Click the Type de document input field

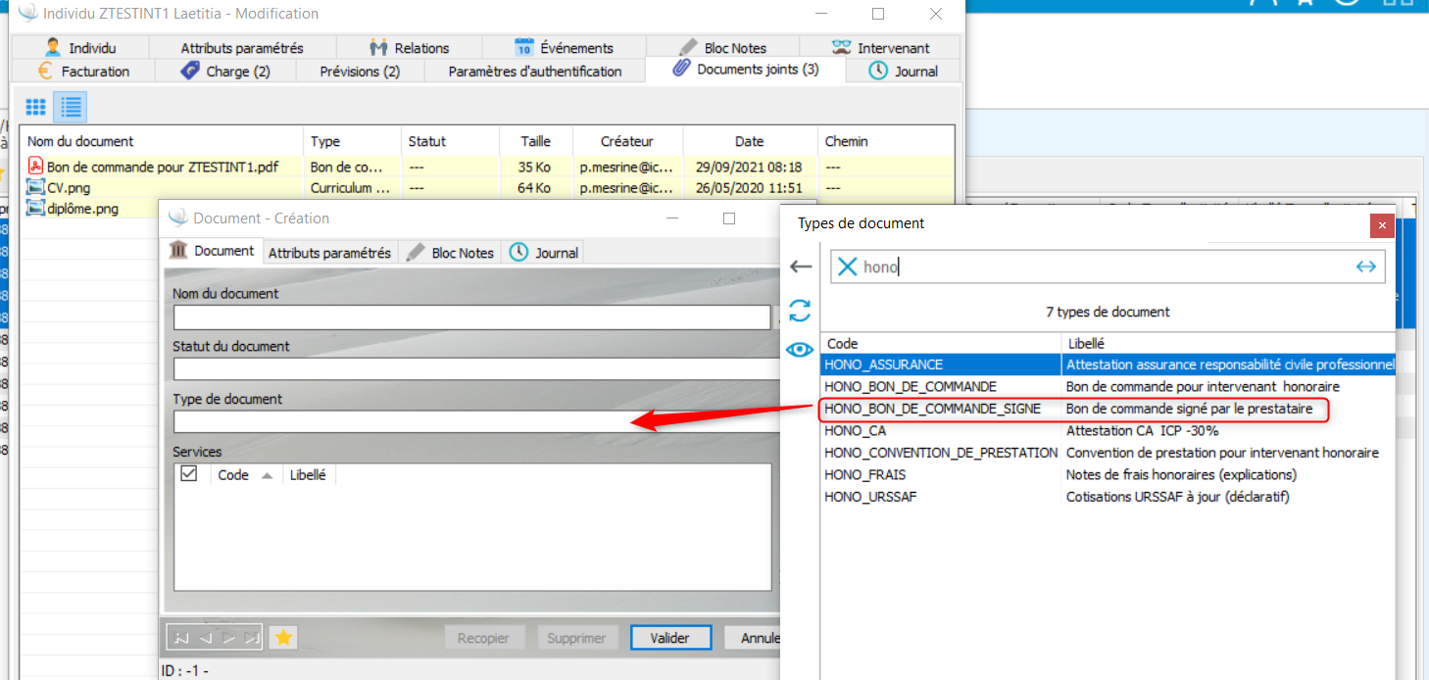click(470, 421)
